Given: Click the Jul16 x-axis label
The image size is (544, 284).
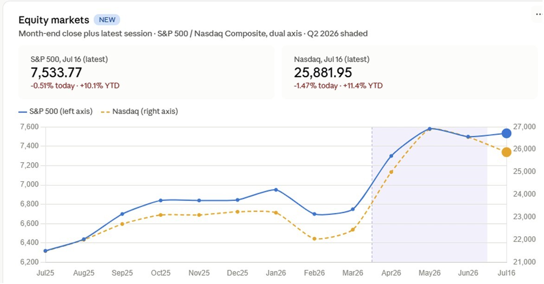Looking at the screenshot, I should [506, 273].
